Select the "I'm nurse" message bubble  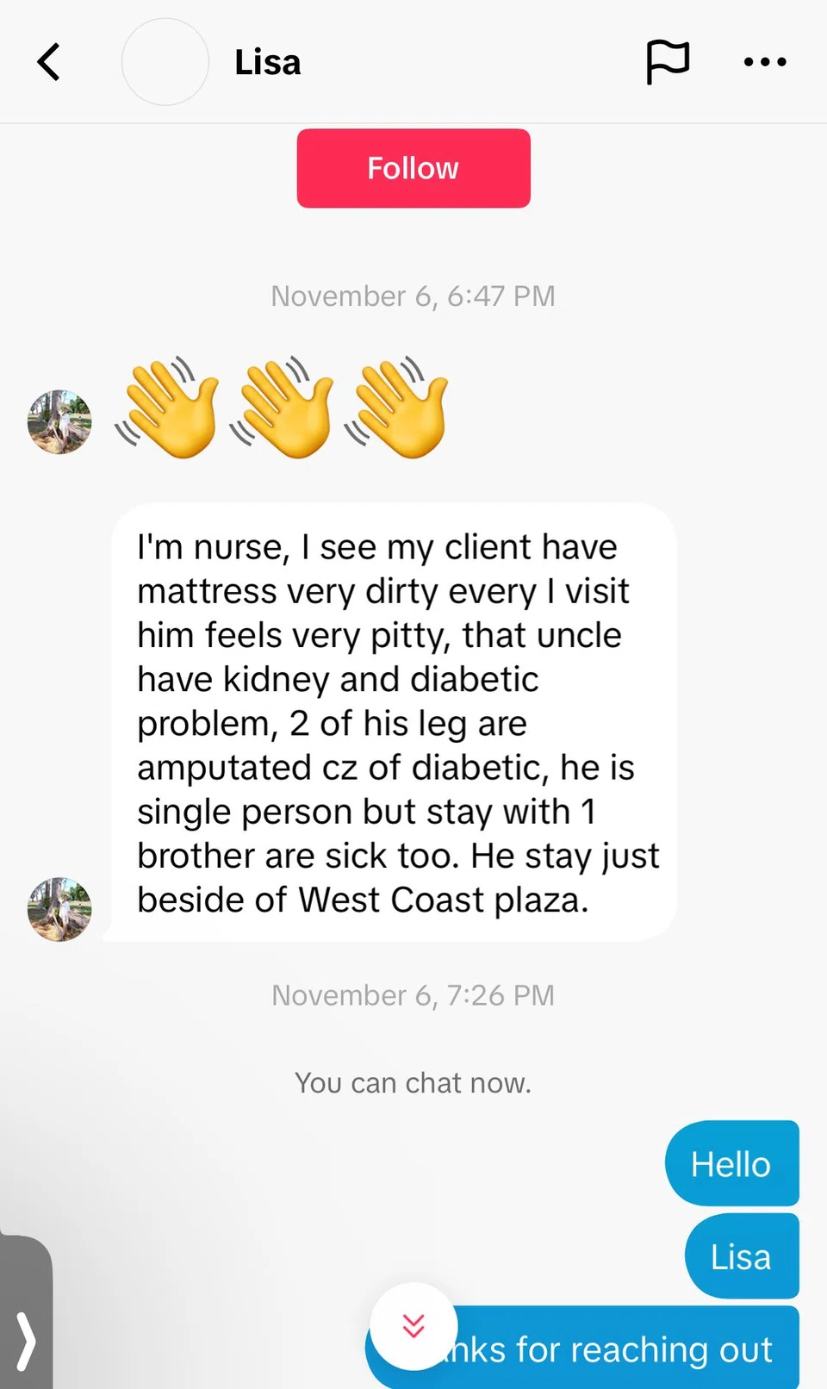click(x=394, y=722)
